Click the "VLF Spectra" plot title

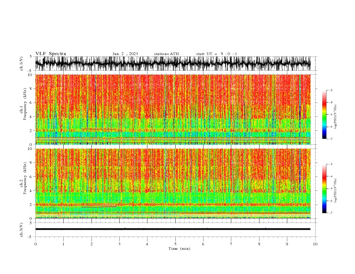pos(51,54)
